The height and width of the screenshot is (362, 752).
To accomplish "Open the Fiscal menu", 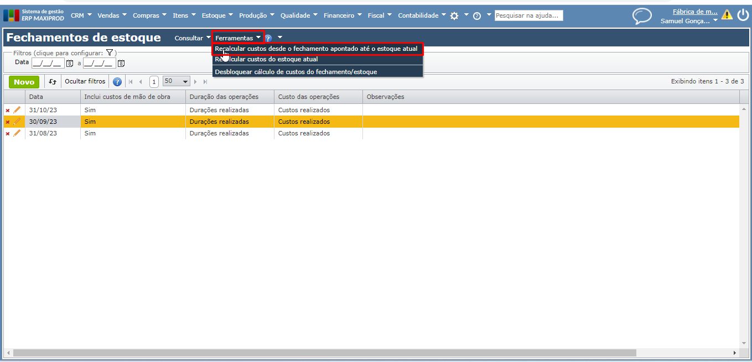I will pos(380,15).
